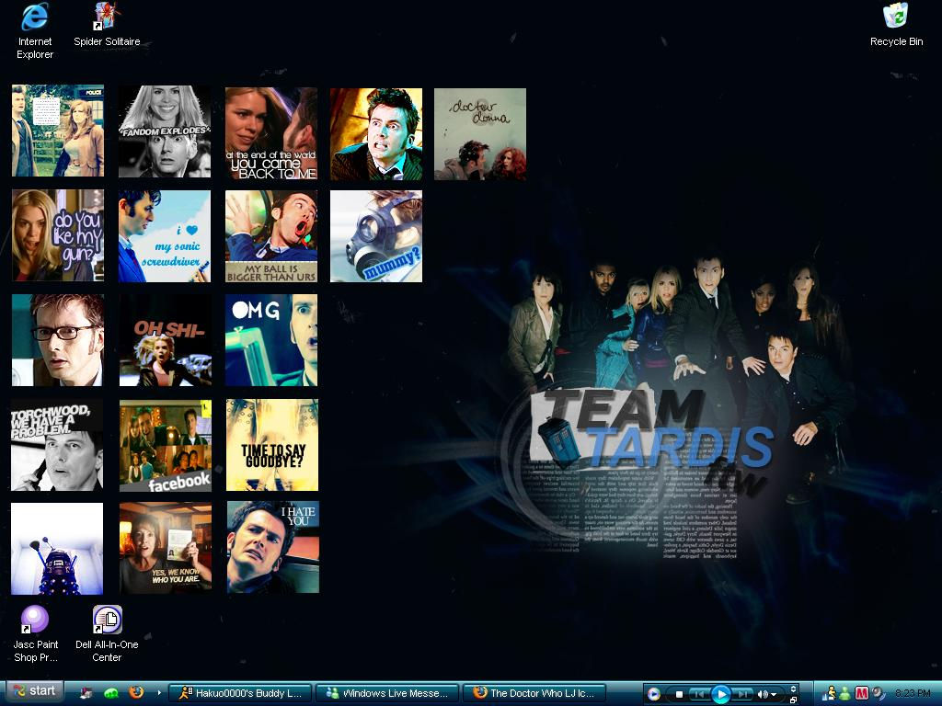
Task: Expand the Quick Launch overflow arrow
Action: click(158, 691)
